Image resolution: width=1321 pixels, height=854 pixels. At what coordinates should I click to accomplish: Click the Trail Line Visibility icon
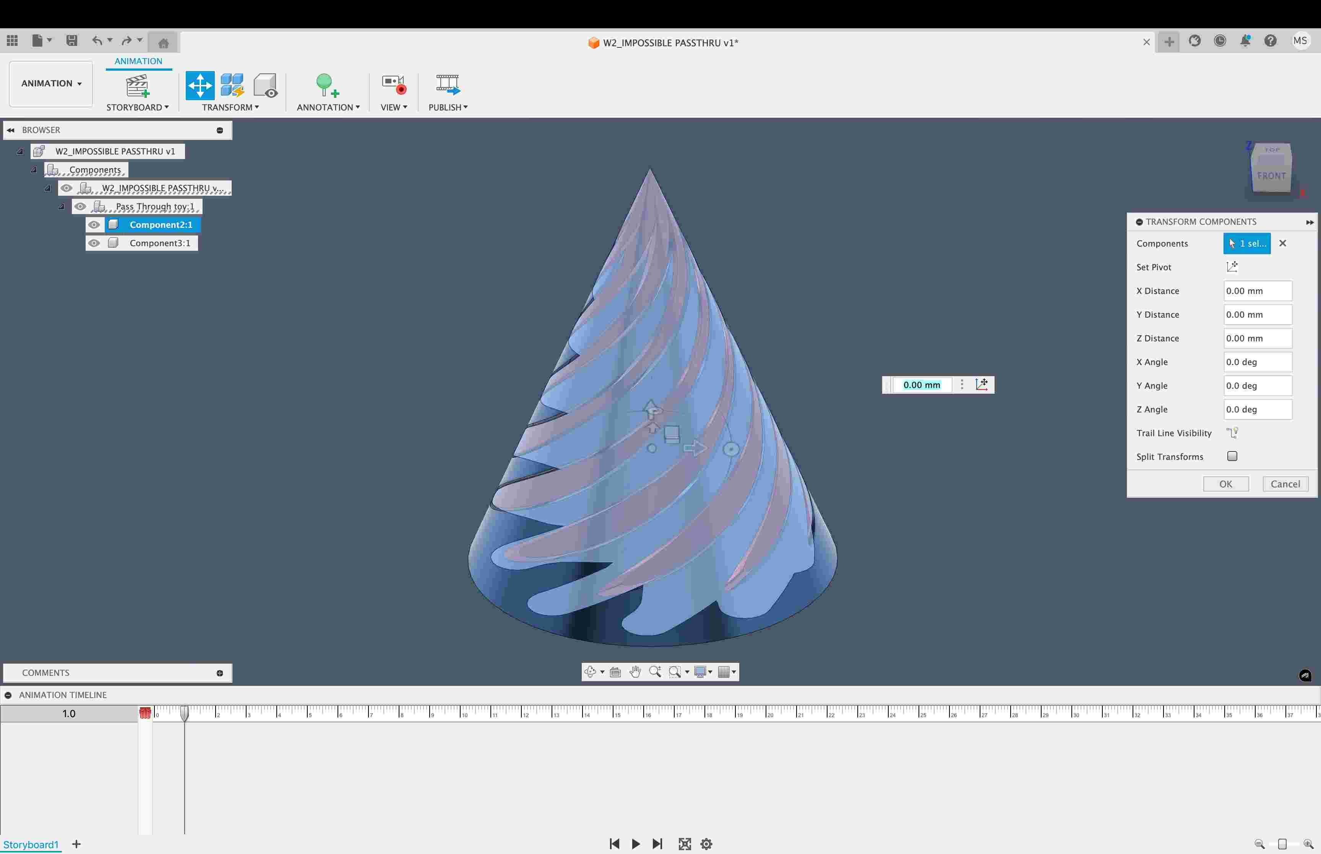(x=1232, y=433)
